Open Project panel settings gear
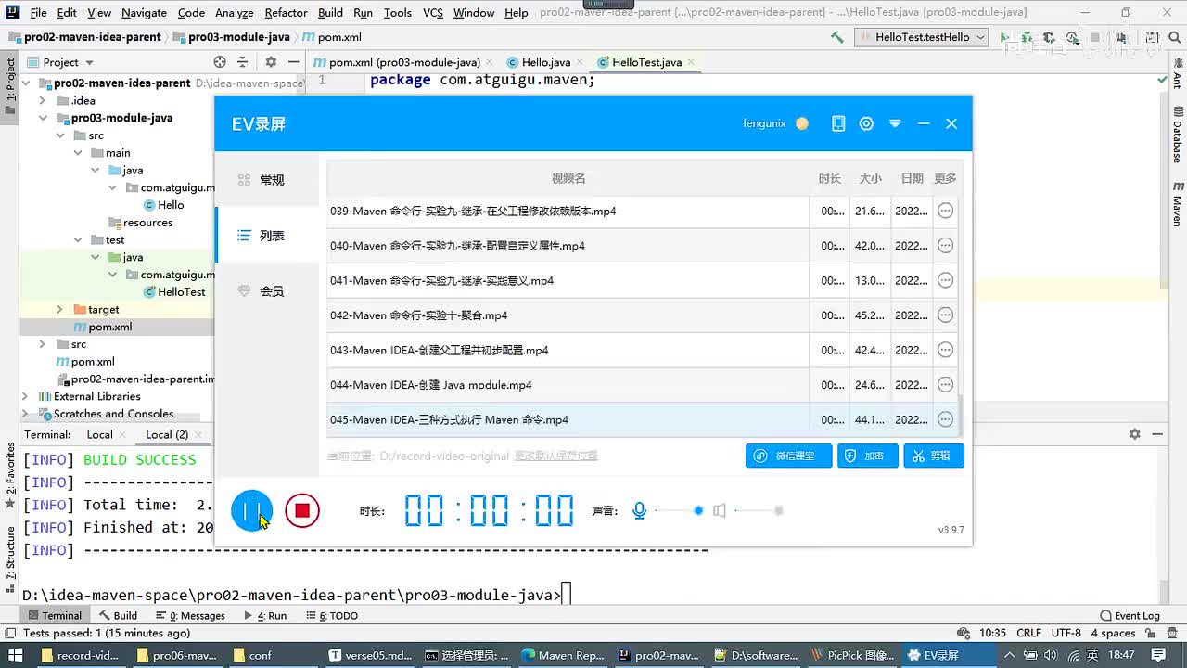 click(271, 62)
